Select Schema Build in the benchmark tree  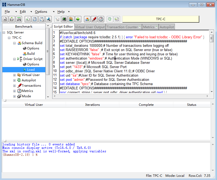32,43
